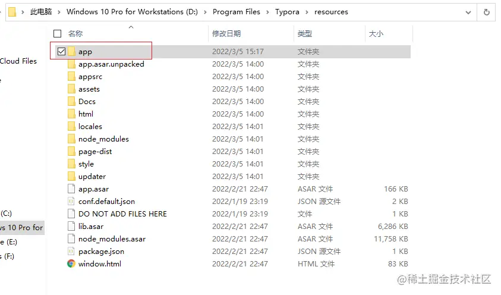
Task: Expand chevron after Program Files breadcrumb
Action: [x=268, y=12]
